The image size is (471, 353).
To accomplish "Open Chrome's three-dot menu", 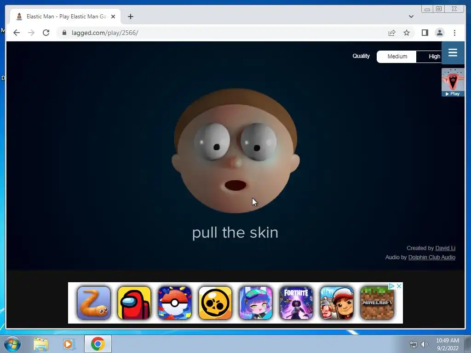I will pos(454,33).
